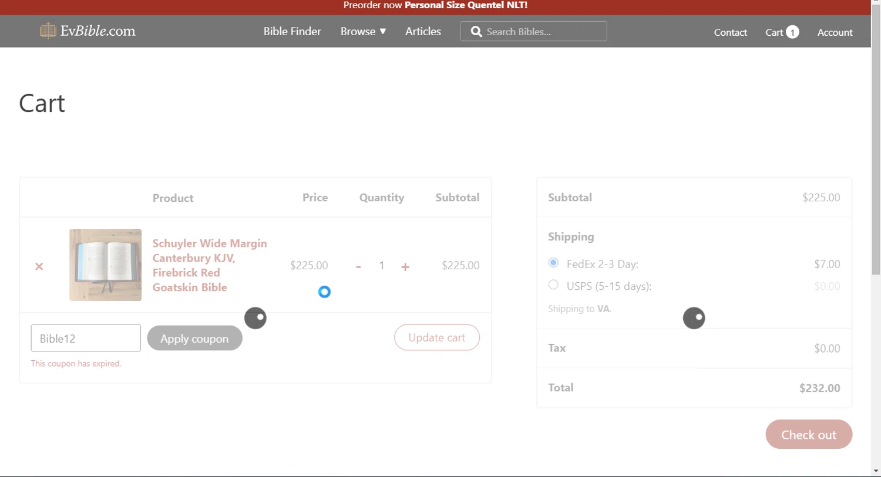Go to the Contact page
This screenshot has width=881, height=477.
731,32
